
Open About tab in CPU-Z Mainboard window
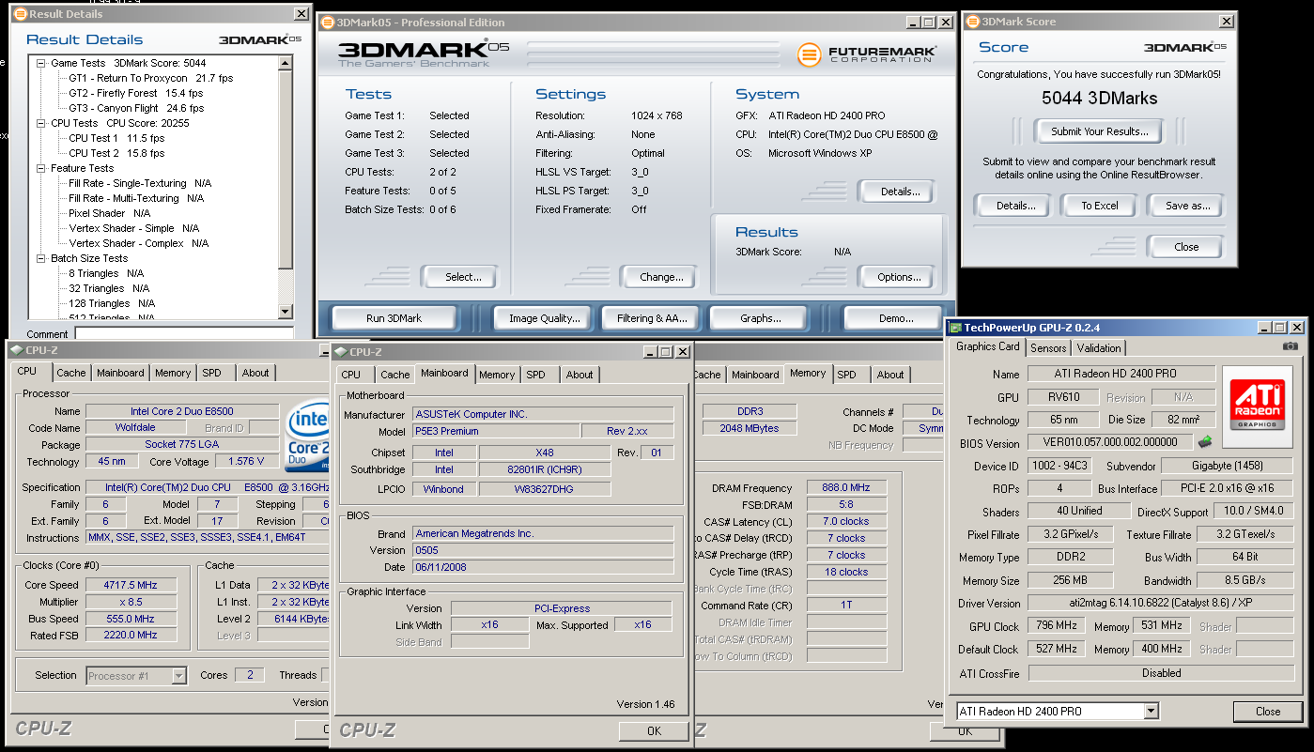(x=580, y=375)
